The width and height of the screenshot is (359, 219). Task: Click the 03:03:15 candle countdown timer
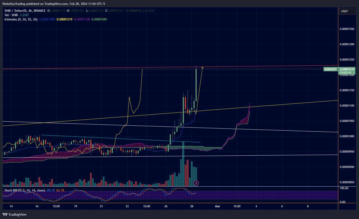pyautogui.click(x=346, y=73)
